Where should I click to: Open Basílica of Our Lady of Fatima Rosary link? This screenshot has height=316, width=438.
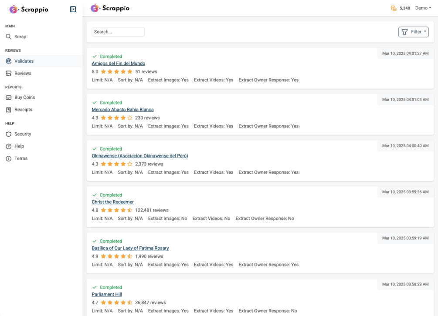(130, 248)
